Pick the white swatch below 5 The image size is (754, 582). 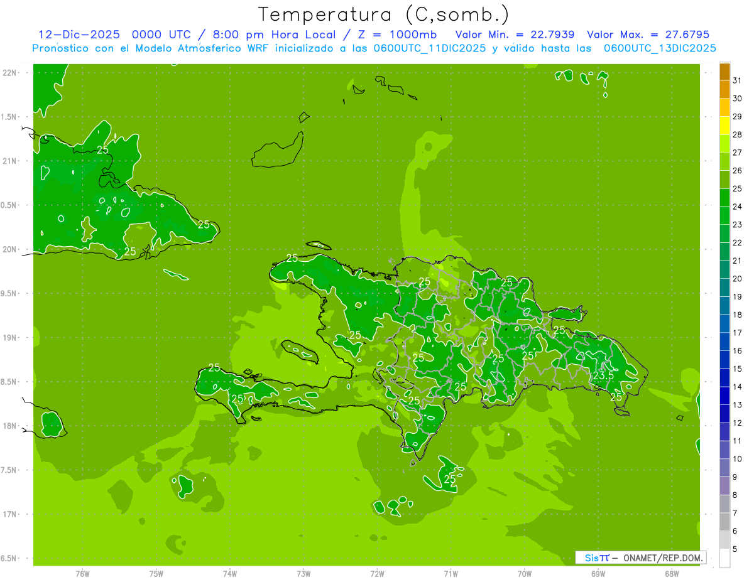(724, 558)
